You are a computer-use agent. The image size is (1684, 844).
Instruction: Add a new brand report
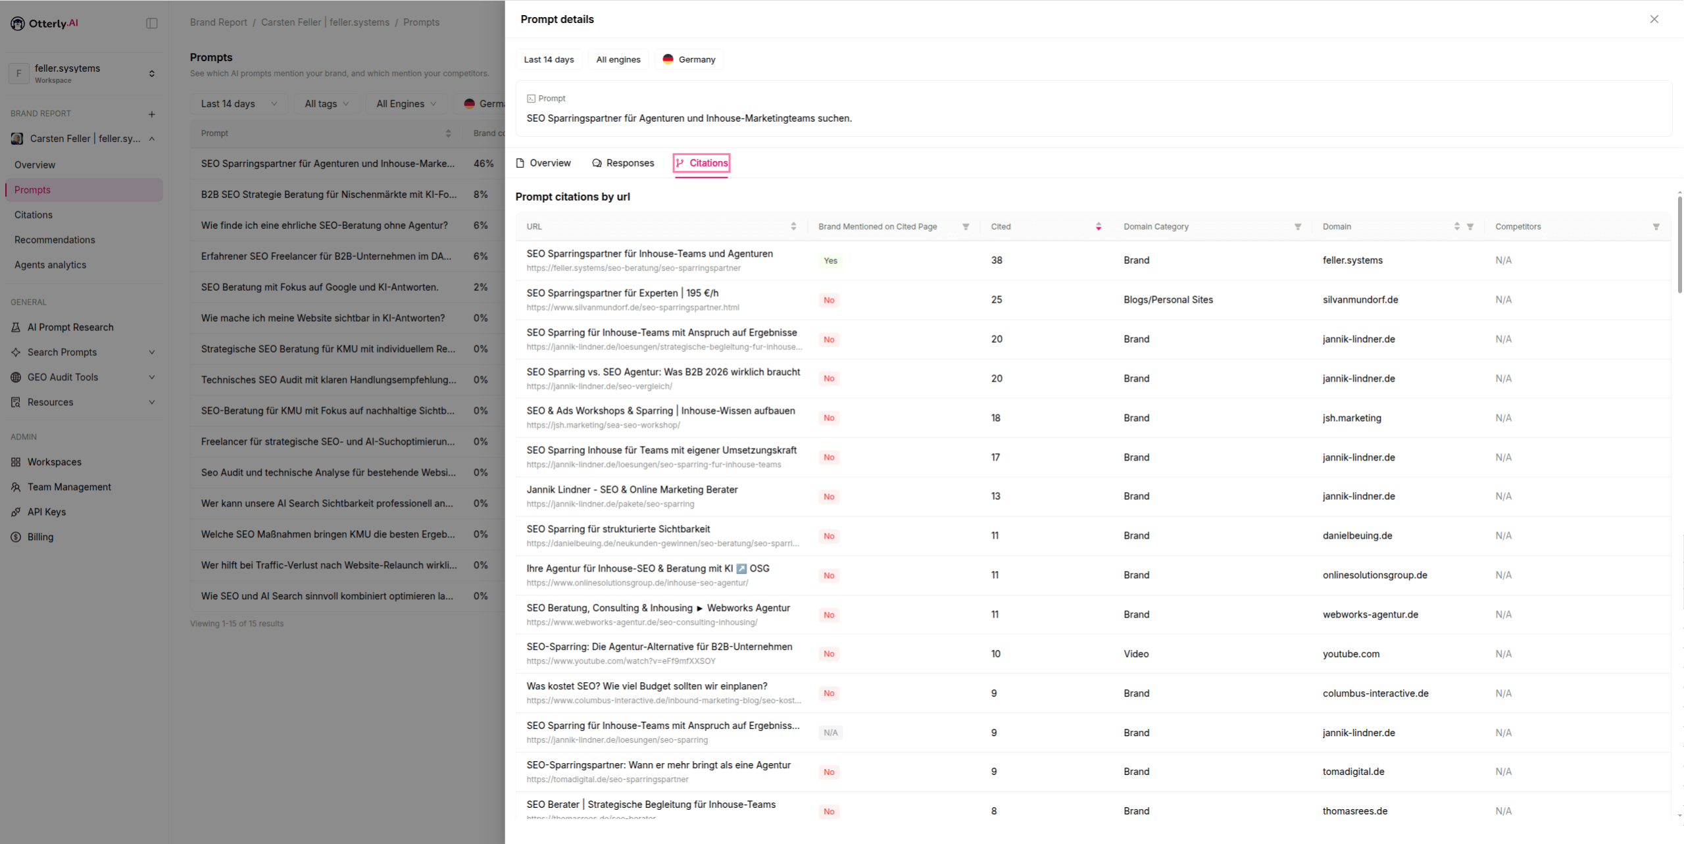(x=152, y=114)
